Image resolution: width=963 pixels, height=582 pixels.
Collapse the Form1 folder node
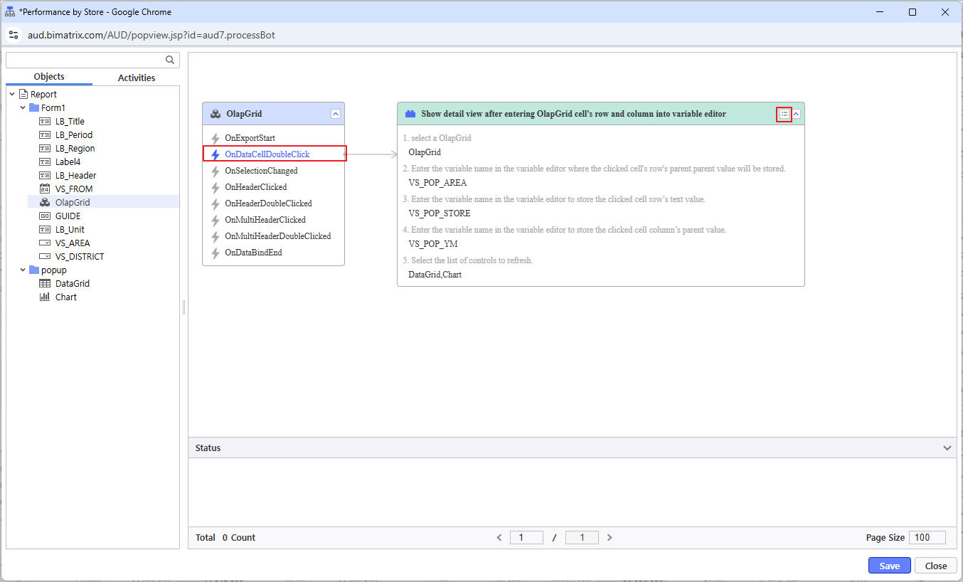click(23, 108)
